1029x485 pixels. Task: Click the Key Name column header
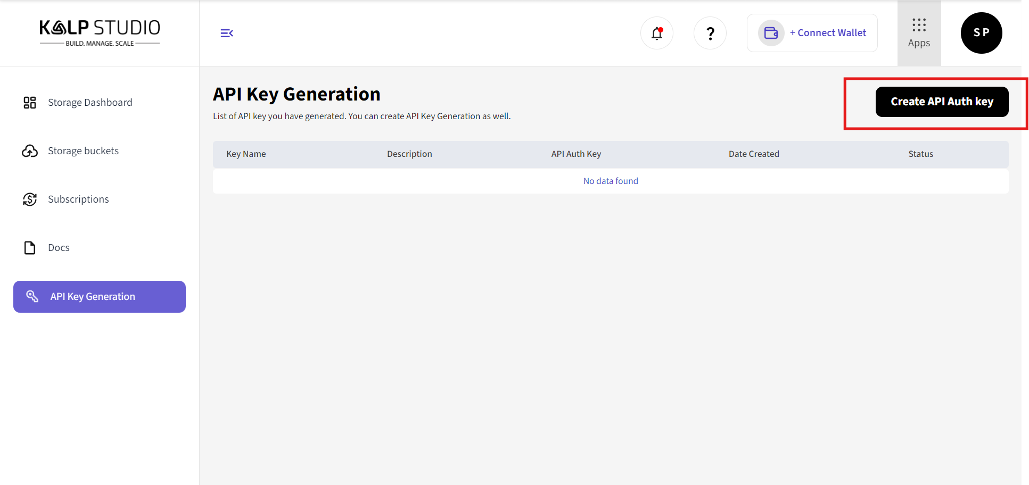(x=246, y=154)
